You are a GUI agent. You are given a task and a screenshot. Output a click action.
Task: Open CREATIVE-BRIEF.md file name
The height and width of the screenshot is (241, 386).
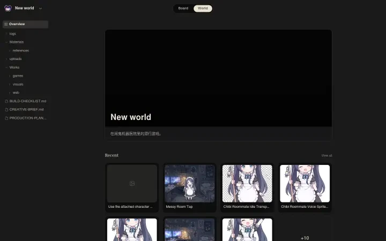(27, 109)
